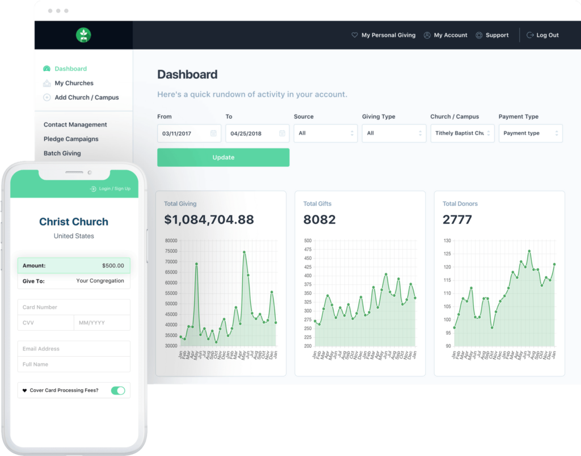Expand the Church / Campus dropdown

462,133
